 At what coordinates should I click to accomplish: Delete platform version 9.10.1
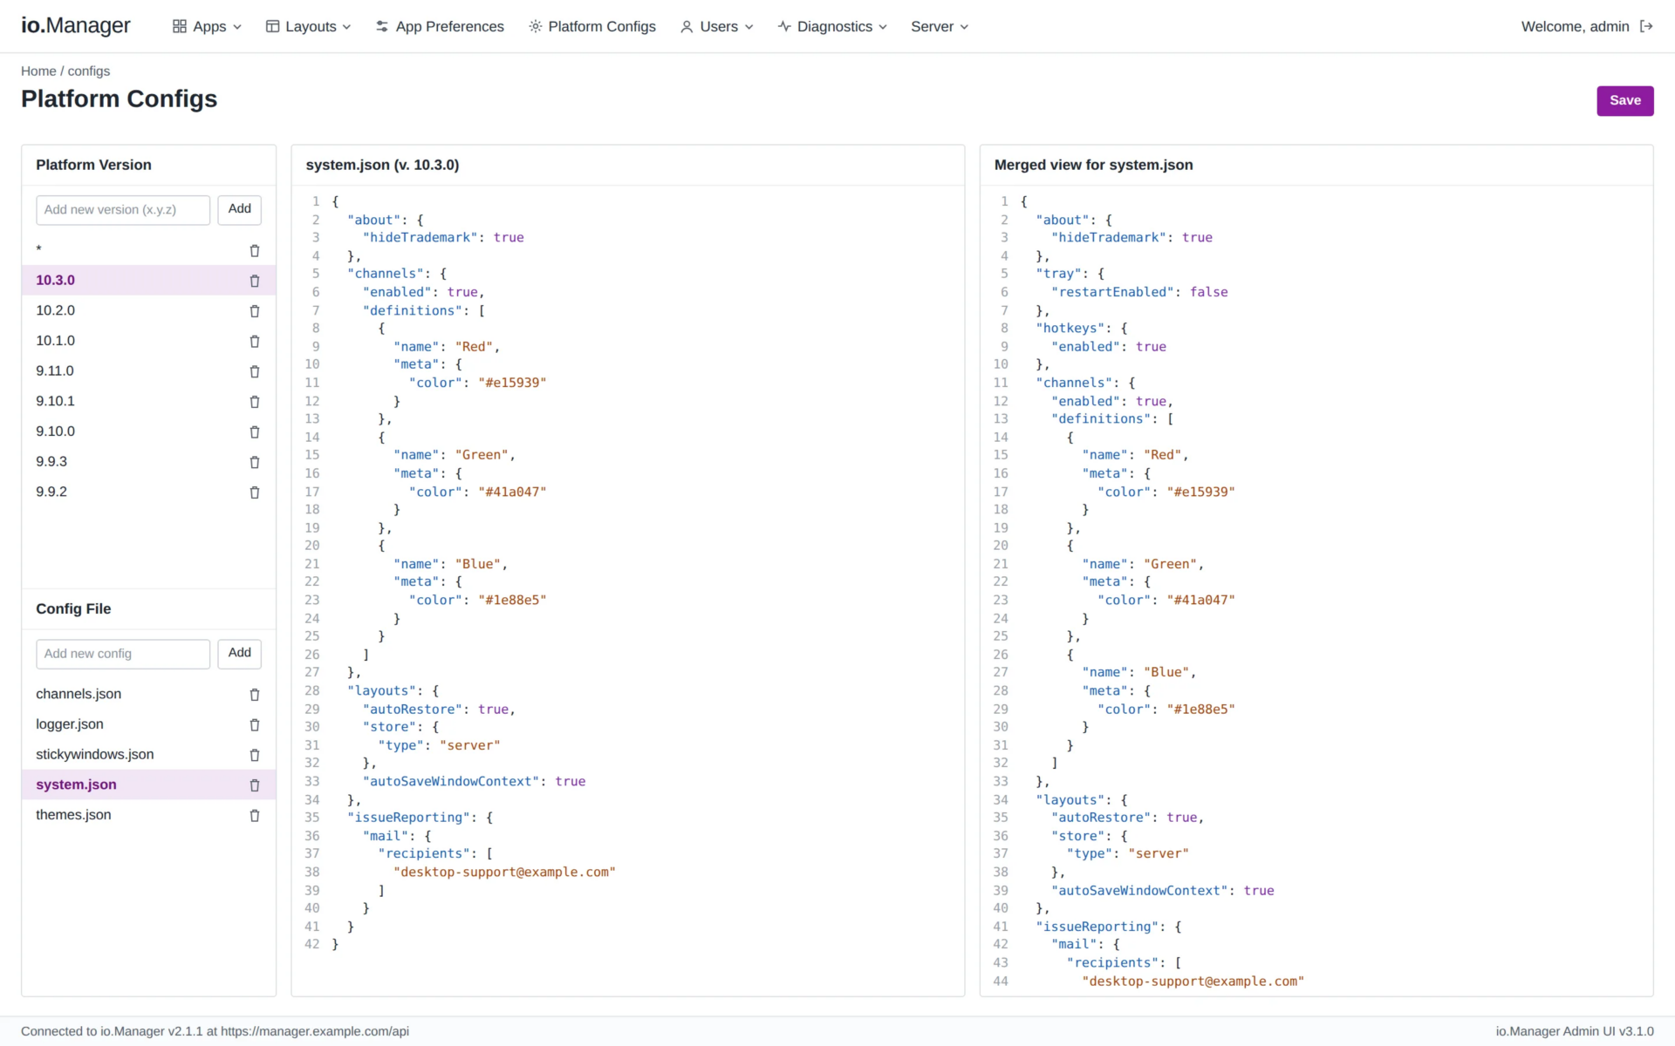click(255, 402)
